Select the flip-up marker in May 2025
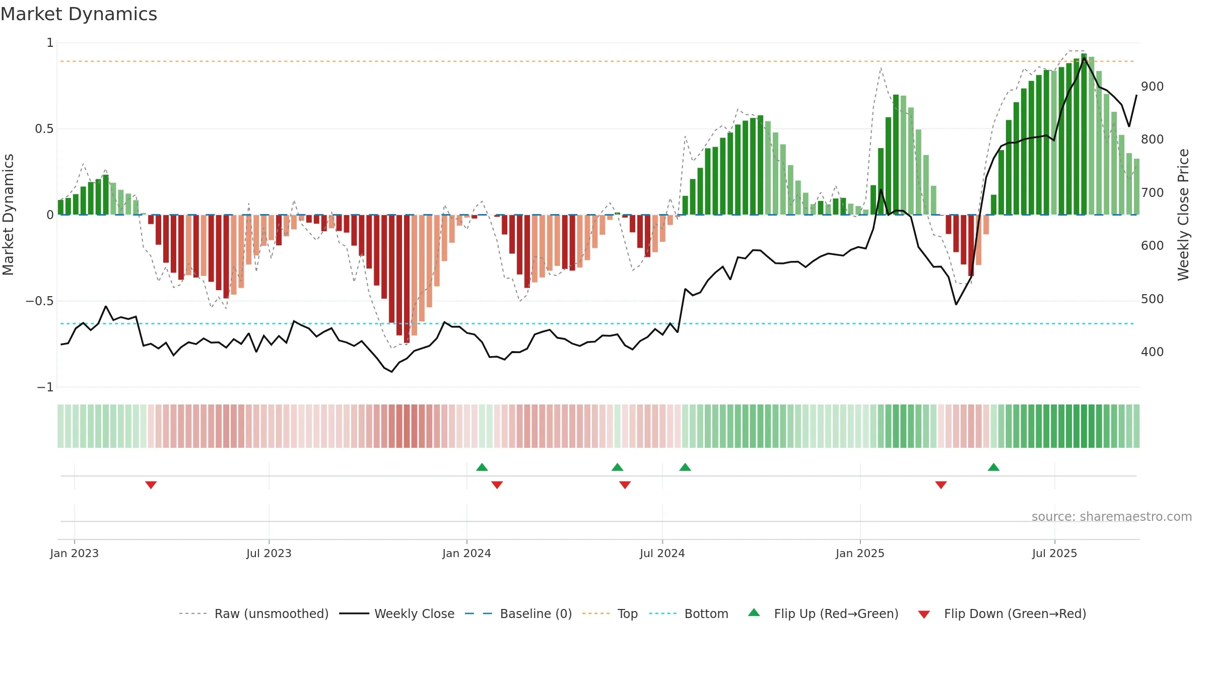The height and width of the screenshot is (680, 1209). [994, 467]
